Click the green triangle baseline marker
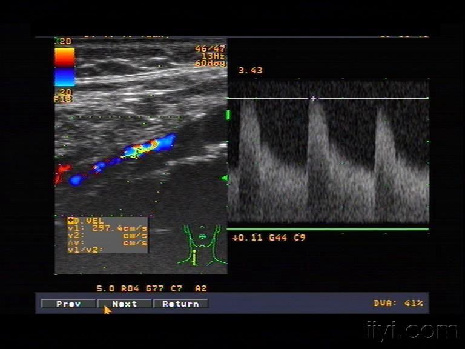 click(x=224, y=178)
